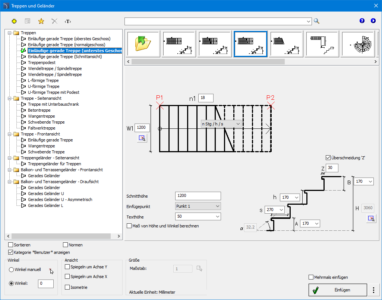This screenshot has height=300, width=382.
Task: Toggle Überschneidung 'Z' checkbox
Action: click(x=328, y=157)
